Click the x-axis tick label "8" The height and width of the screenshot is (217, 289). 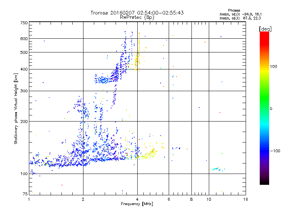pyautogui.click(x=191, y=199)
